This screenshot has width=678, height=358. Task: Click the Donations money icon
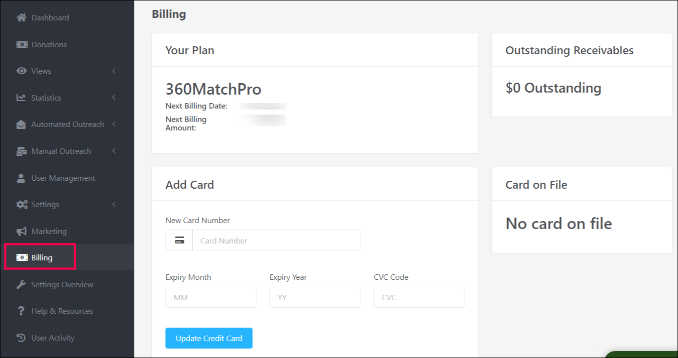(x=21, y=44)
